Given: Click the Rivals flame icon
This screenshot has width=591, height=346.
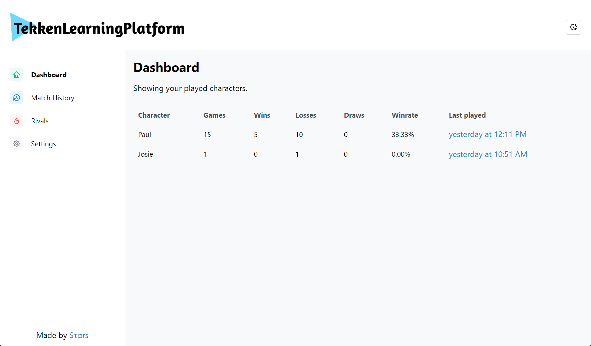Looking at the screenshot, I should [x=17, y=121].
